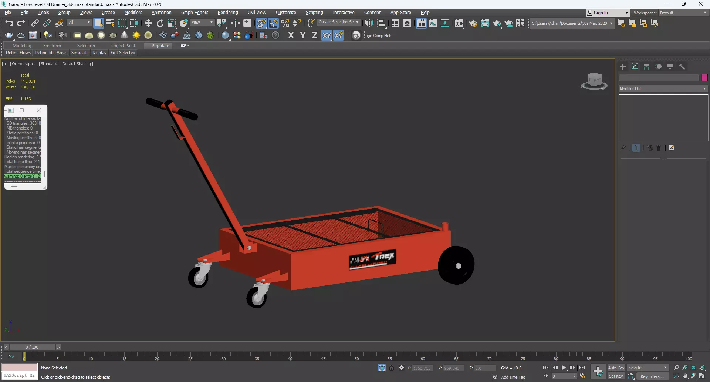This screenshot has height=382, width=710.
Task: Click the Auto Key button
Action: click(616, 368)
